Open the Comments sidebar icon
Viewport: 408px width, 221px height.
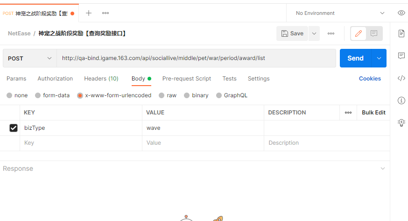pyautogui.click(x=401, y=55)
